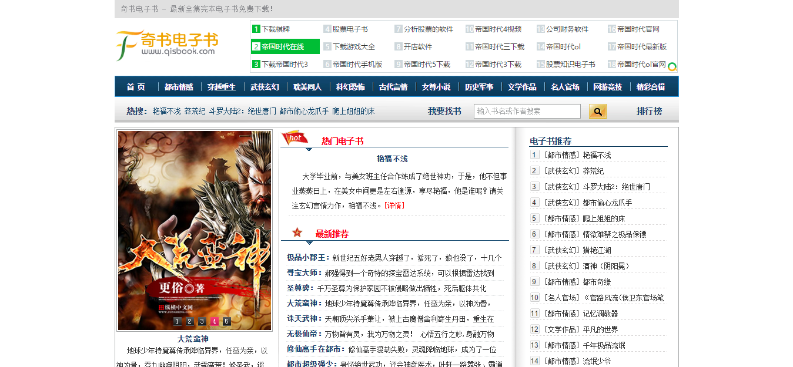
Task: Open the 网游竞技 category
Action: [x=608, y=87]
